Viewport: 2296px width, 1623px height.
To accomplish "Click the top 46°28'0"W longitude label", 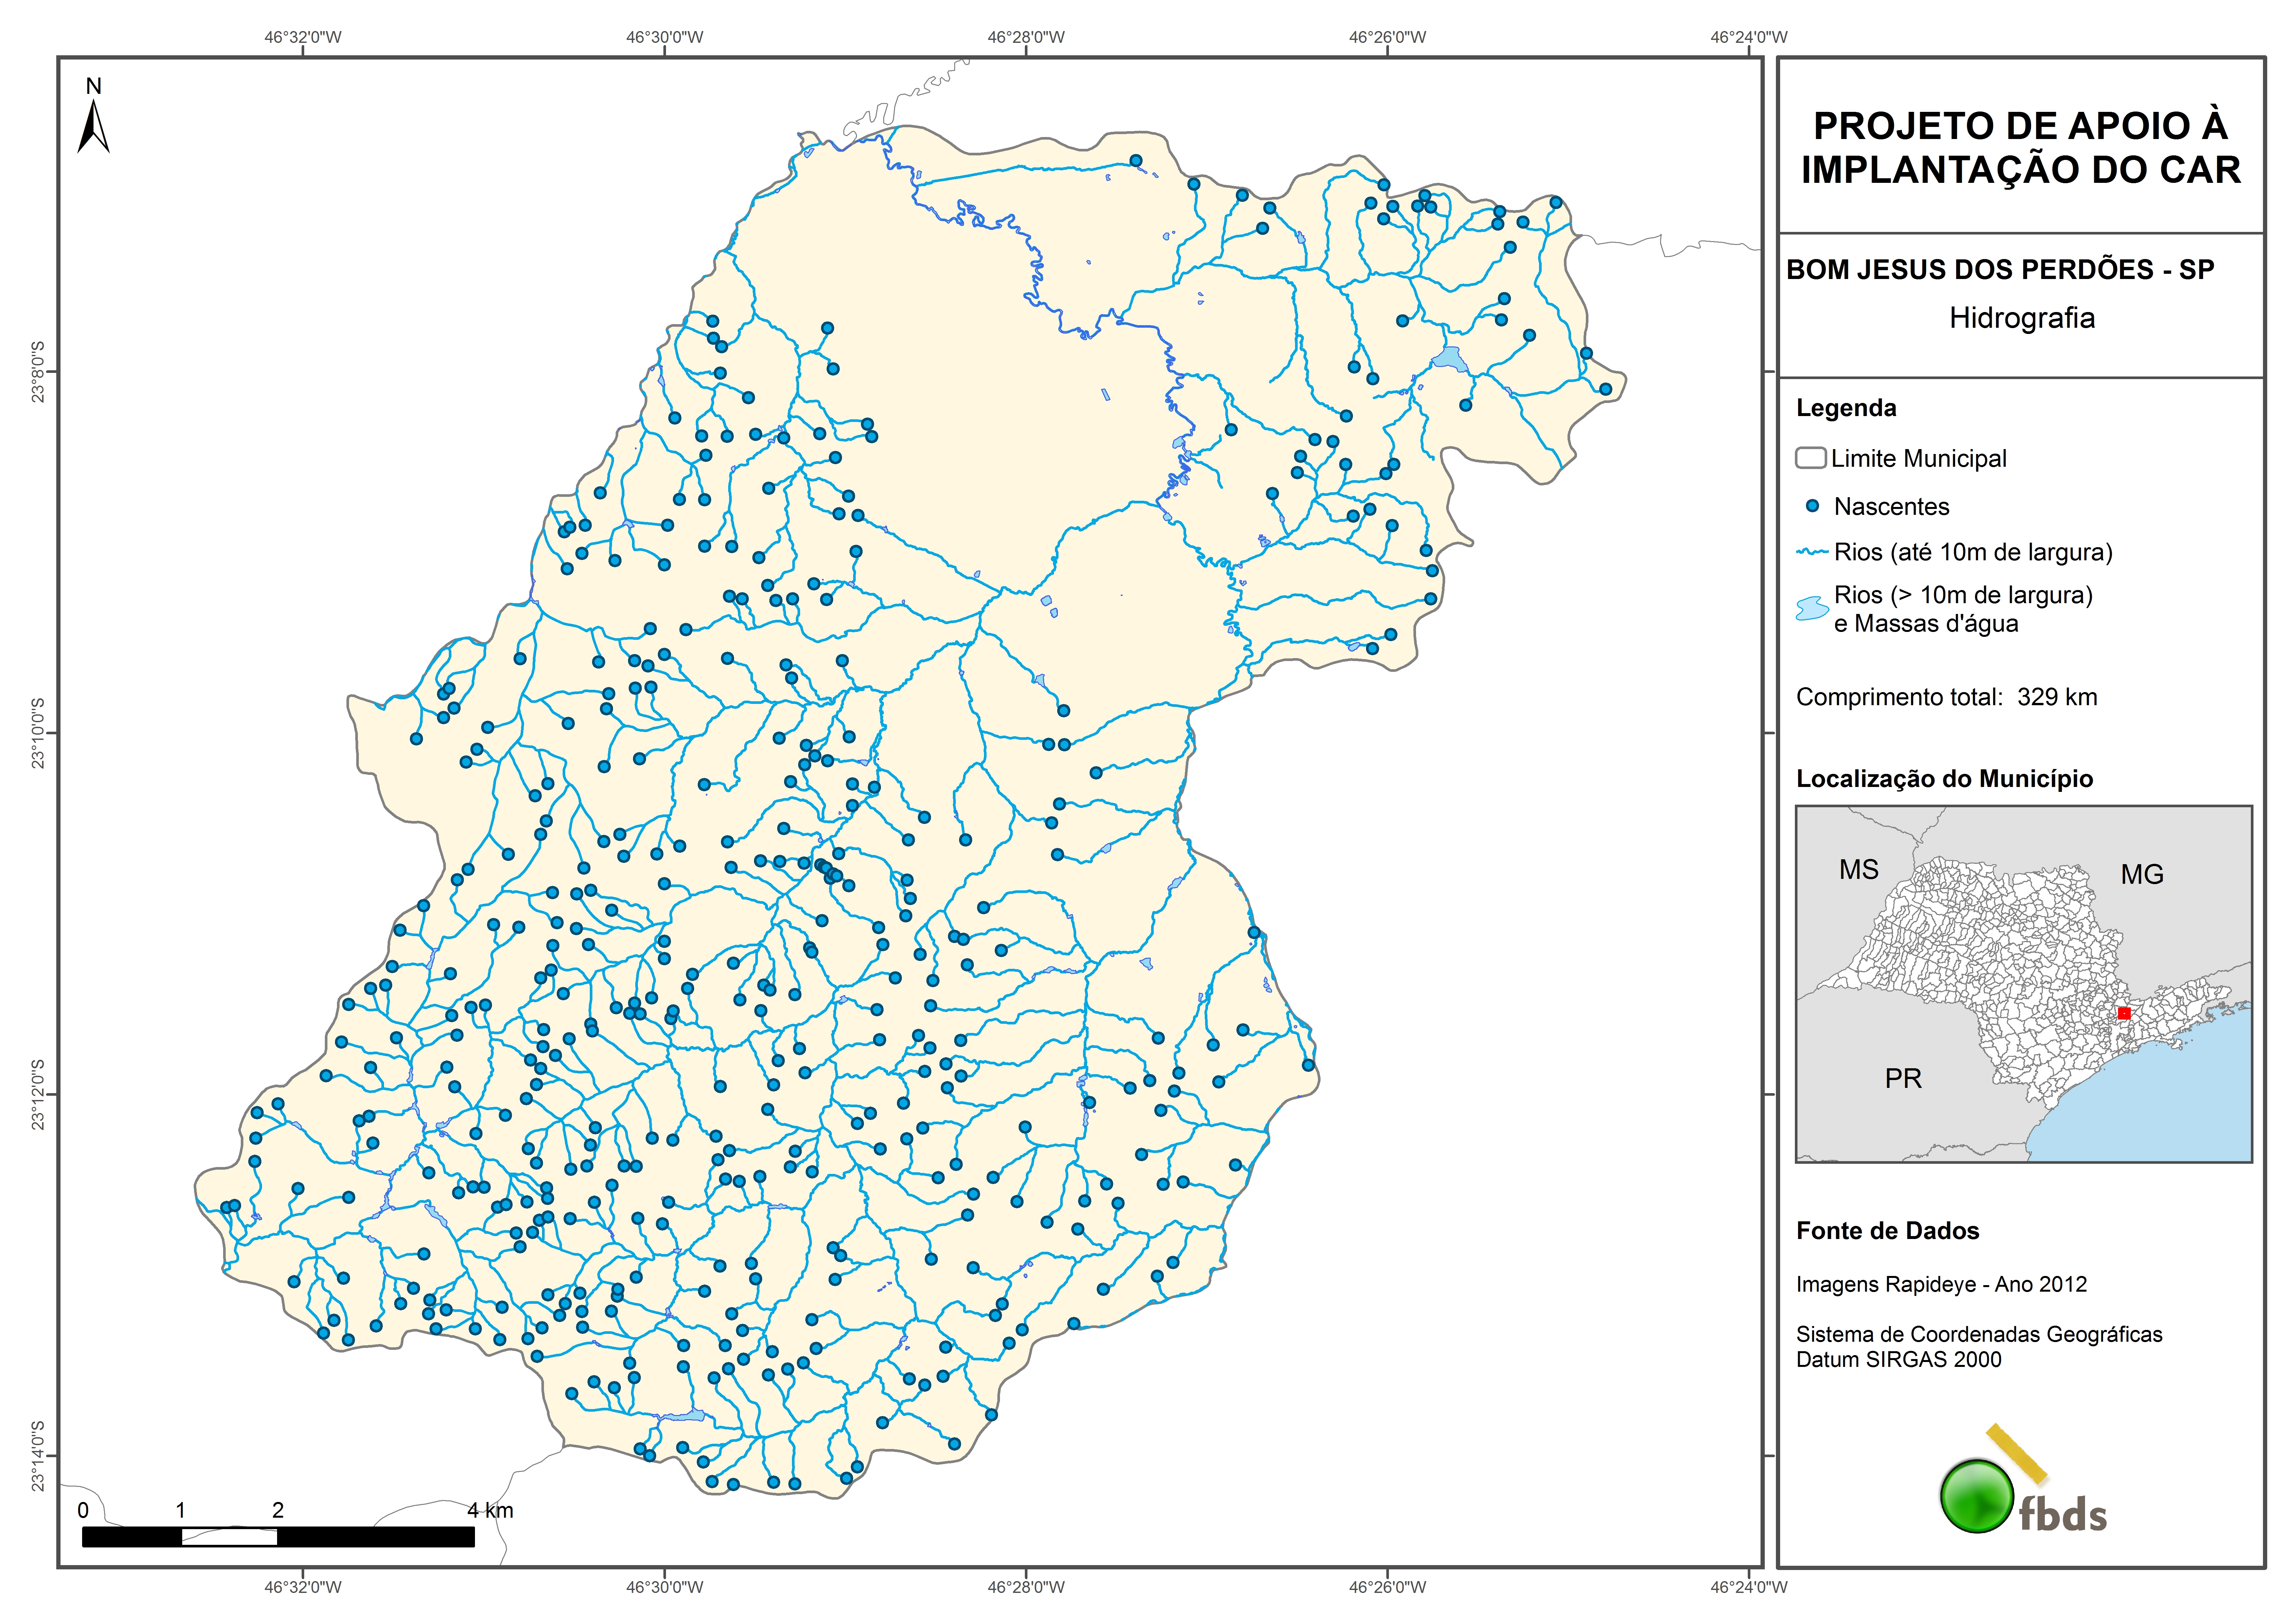I will click(x=1026, y=37).
